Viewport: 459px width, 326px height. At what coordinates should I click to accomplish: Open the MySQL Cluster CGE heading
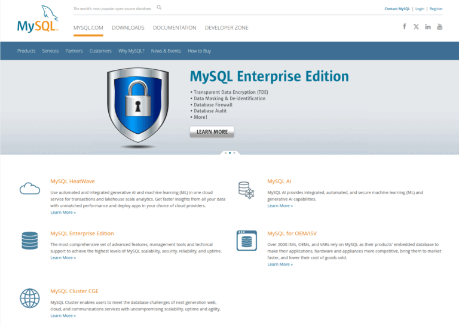click(x=74, y=291)
